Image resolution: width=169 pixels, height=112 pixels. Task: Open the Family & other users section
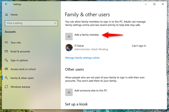(22, 78)
